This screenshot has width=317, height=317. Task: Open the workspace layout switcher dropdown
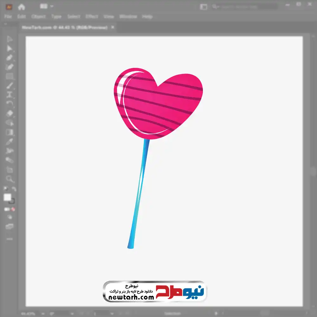coord(47,6)
